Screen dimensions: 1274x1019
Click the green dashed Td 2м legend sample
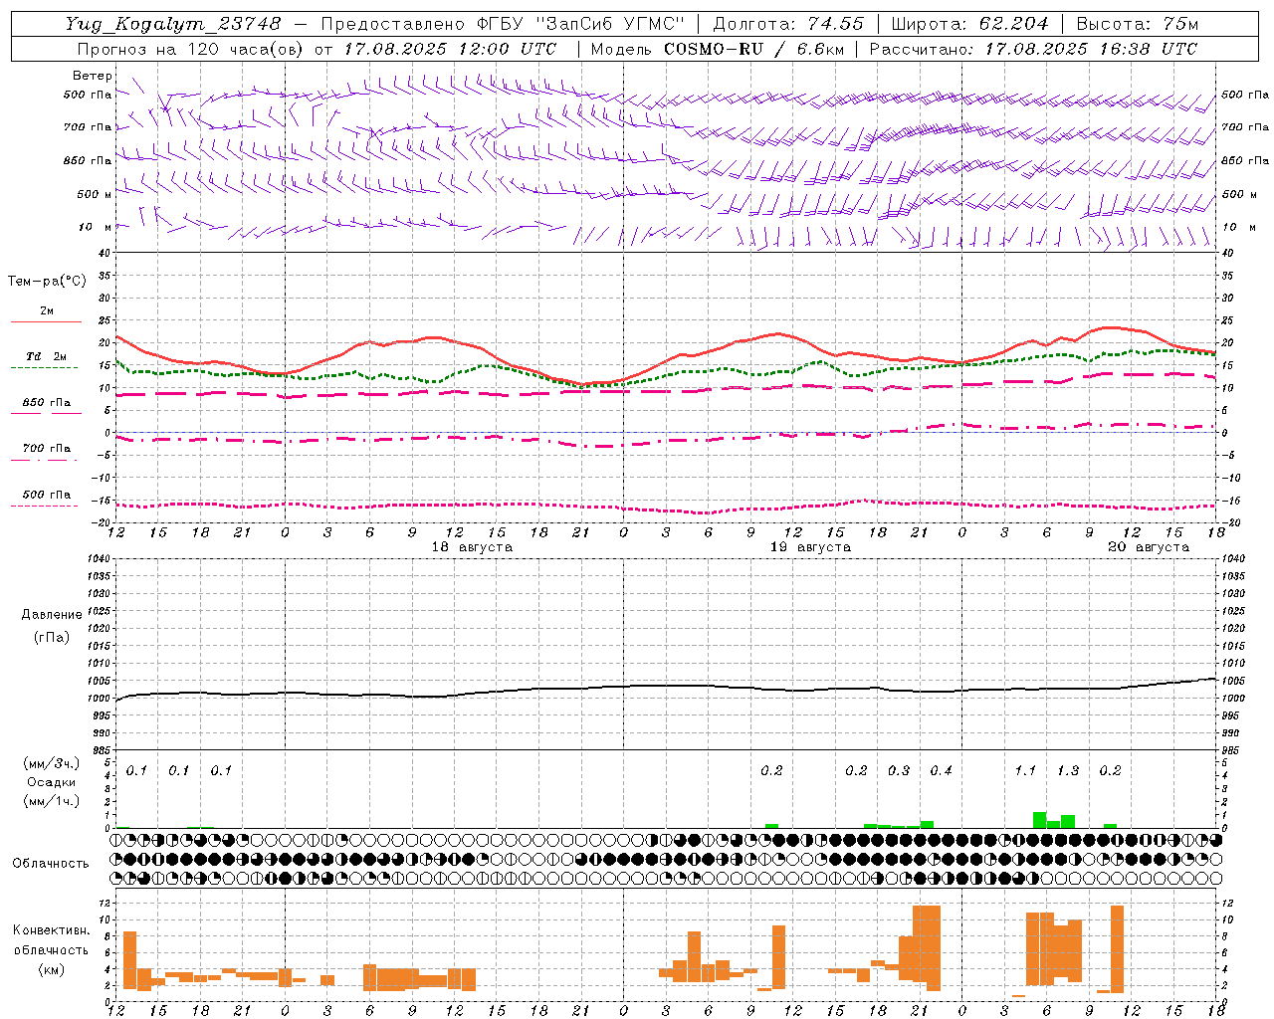pyautogui.click(x=44, y=367)
